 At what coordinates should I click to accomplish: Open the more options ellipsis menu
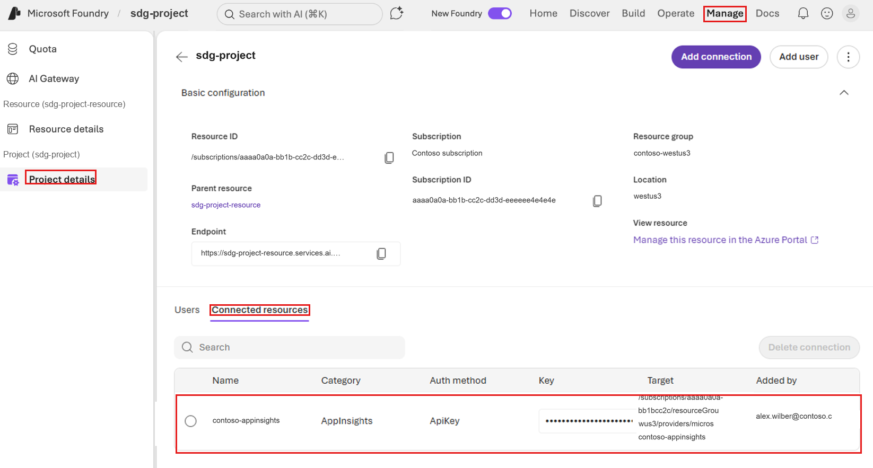pyautogui.click(x=848, y=57)
